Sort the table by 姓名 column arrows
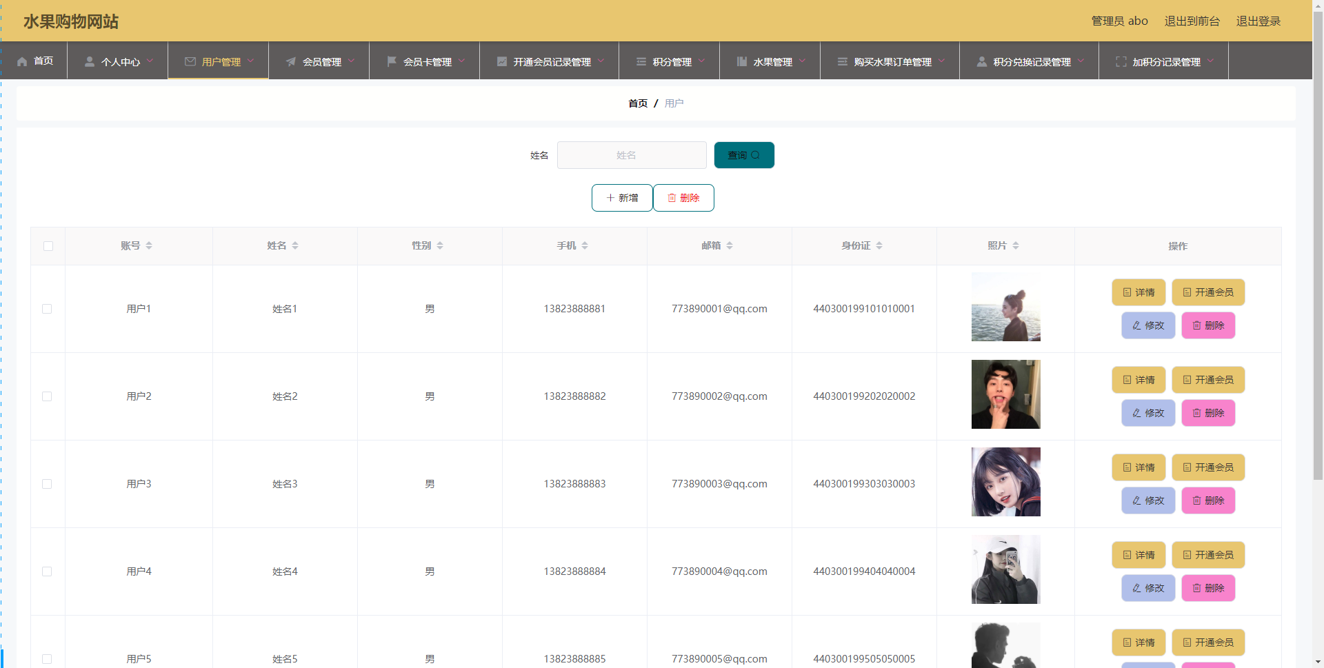The width and height of the screenshot is (1324, 668). pyautogui.click(x=295, y=246)
